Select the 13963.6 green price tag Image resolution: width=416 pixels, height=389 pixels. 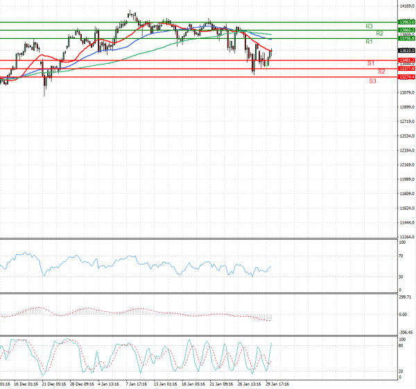(407, 22)
